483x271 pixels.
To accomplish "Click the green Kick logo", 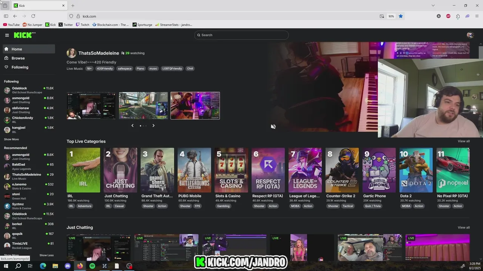I will 25,35.
